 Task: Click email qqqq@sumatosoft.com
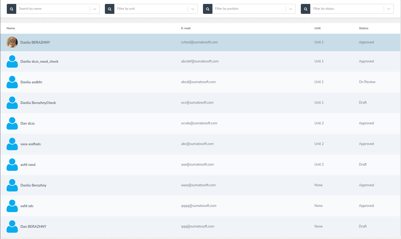pos(199,206)
